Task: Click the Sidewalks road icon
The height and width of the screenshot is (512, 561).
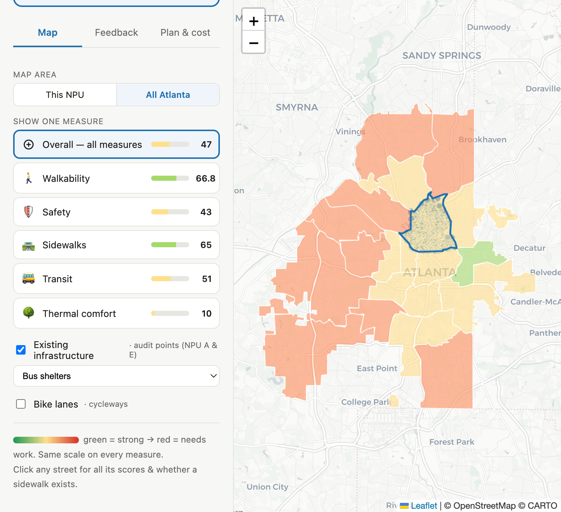Action: [28, 245]
